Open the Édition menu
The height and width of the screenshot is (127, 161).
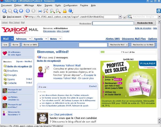18,5
